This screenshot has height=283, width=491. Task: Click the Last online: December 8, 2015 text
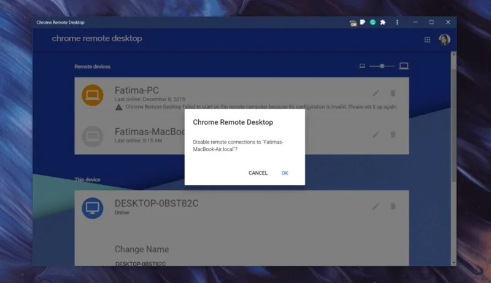point(150,99)
